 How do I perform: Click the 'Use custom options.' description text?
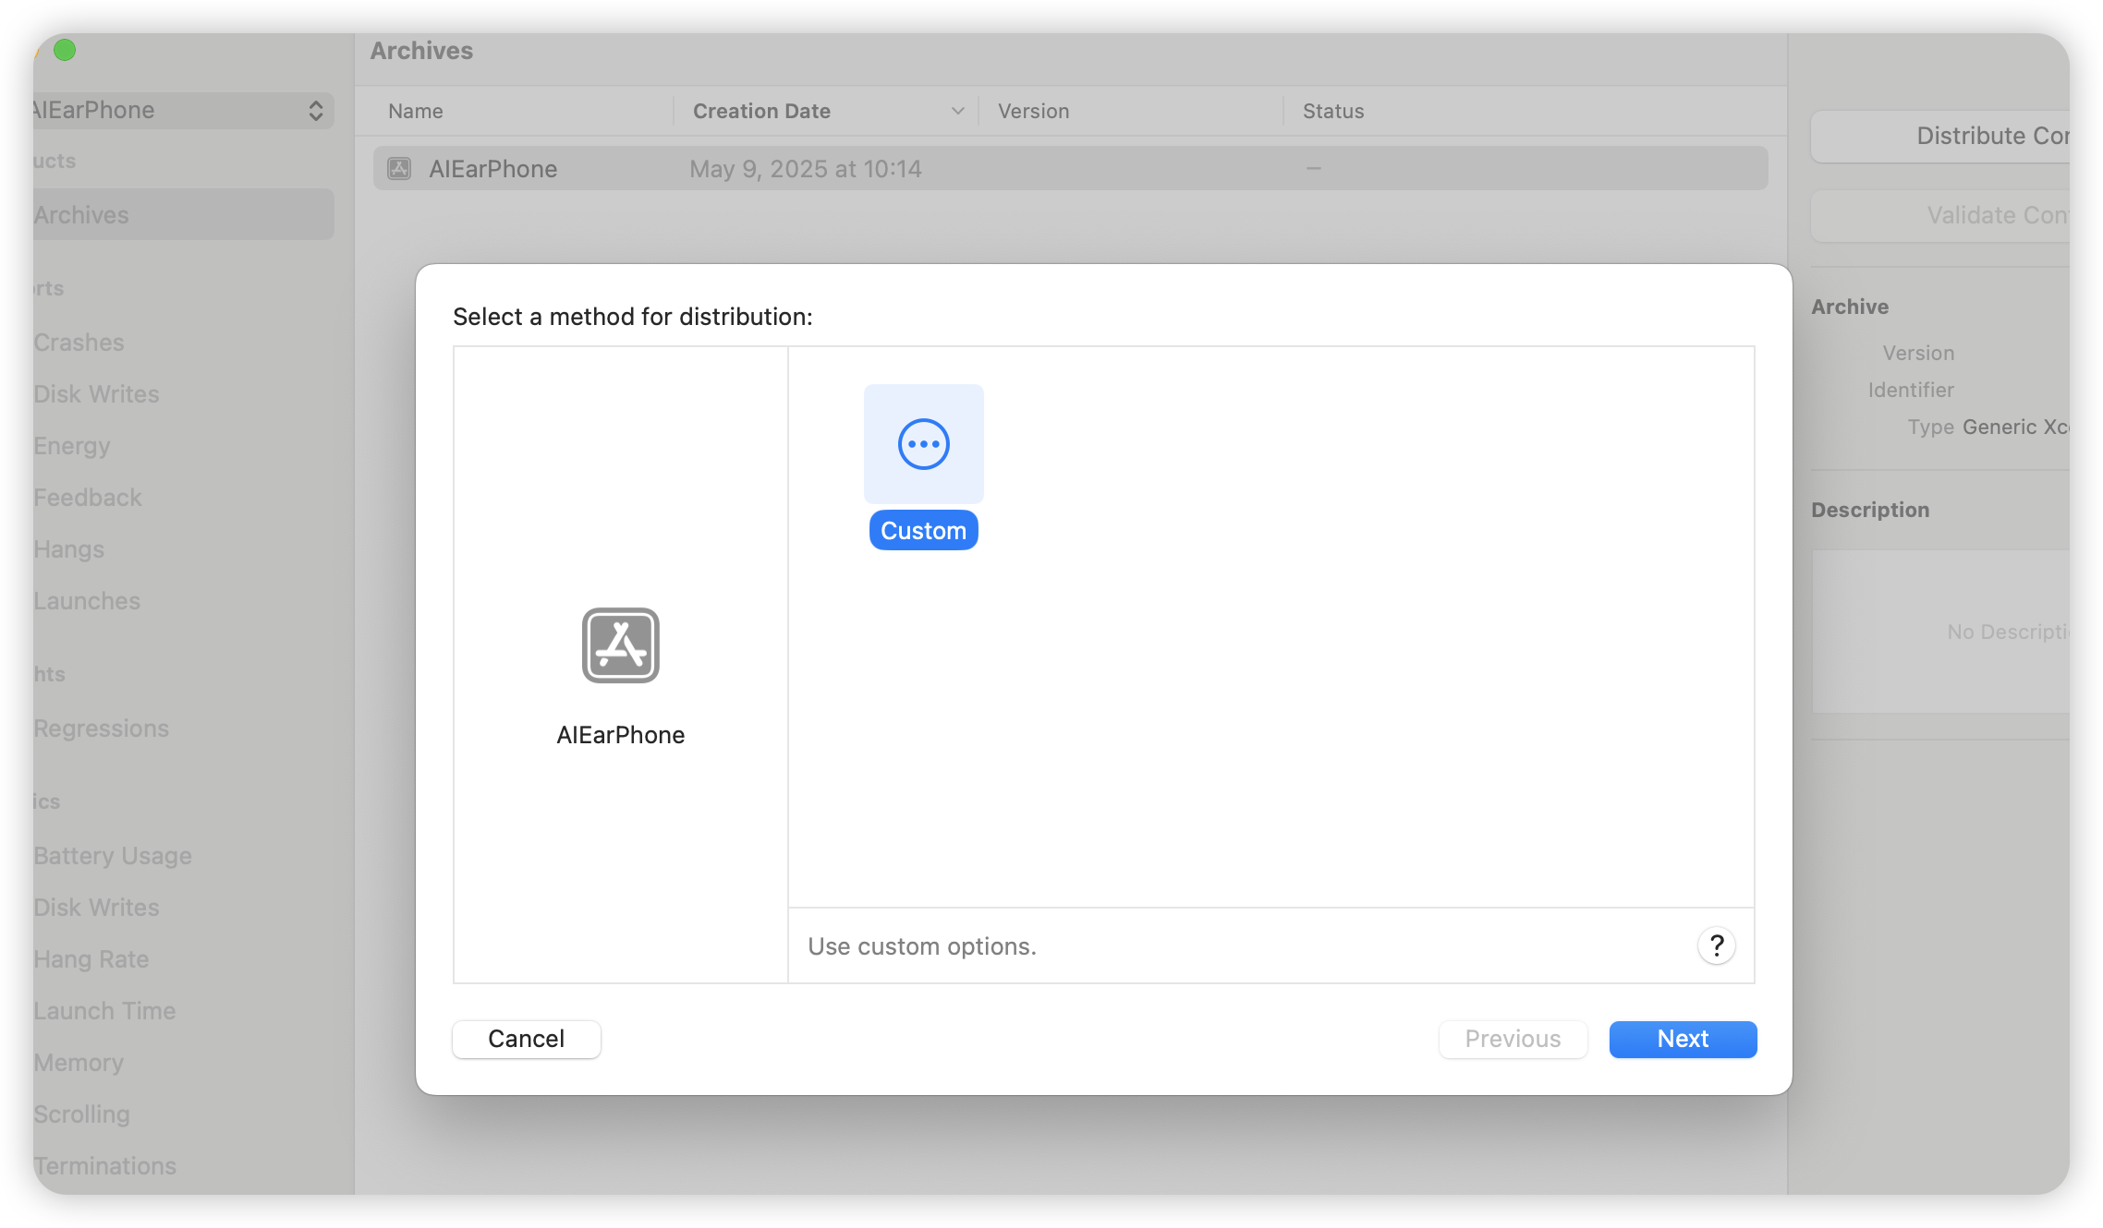[922, 946]
